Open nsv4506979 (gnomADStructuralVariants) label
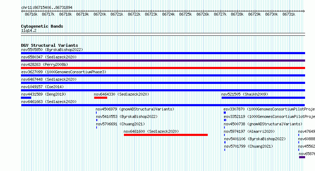Screen dimensions: 315x171 tap(135, 109)
